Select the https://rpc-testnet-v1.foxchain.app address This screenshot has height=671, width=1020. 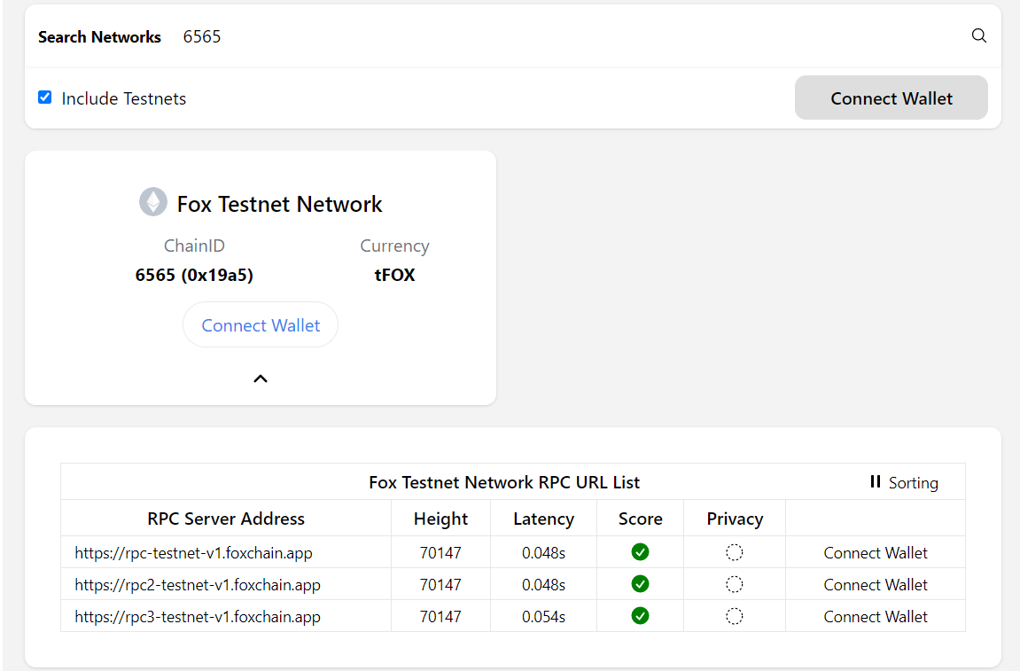point(193,552)
